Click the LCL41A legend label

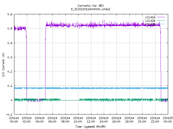pos(150,17)
